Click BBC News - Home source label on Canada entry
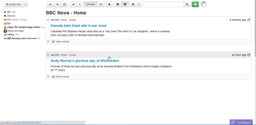 tap(65, 20)
